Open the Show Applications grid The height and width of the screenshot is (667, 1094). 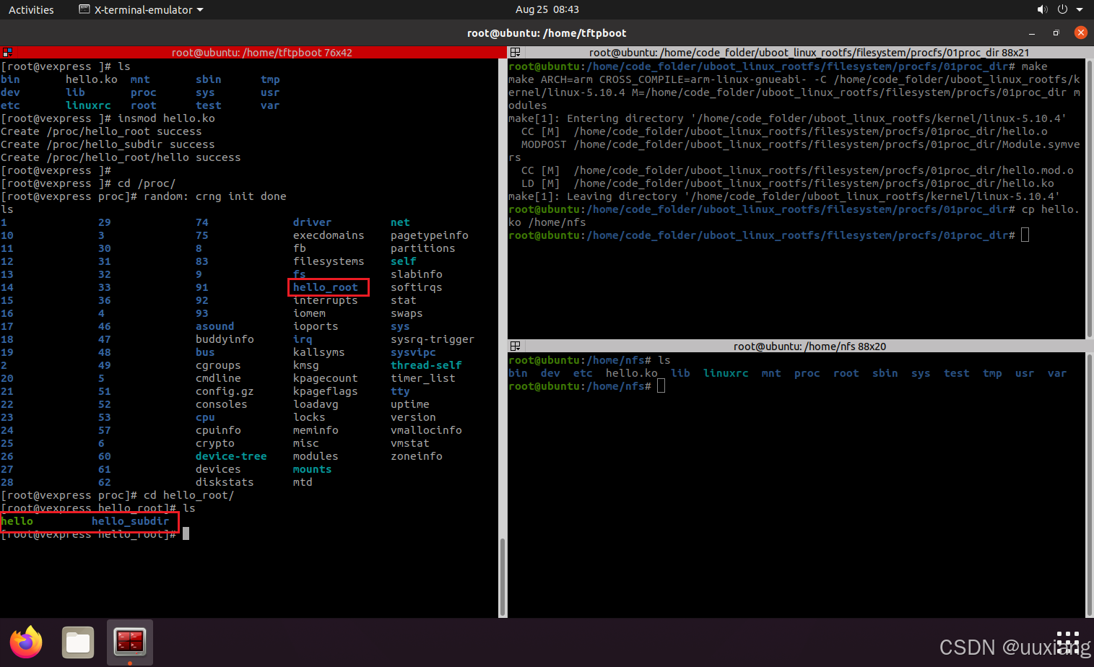[x=1067, y=642]
